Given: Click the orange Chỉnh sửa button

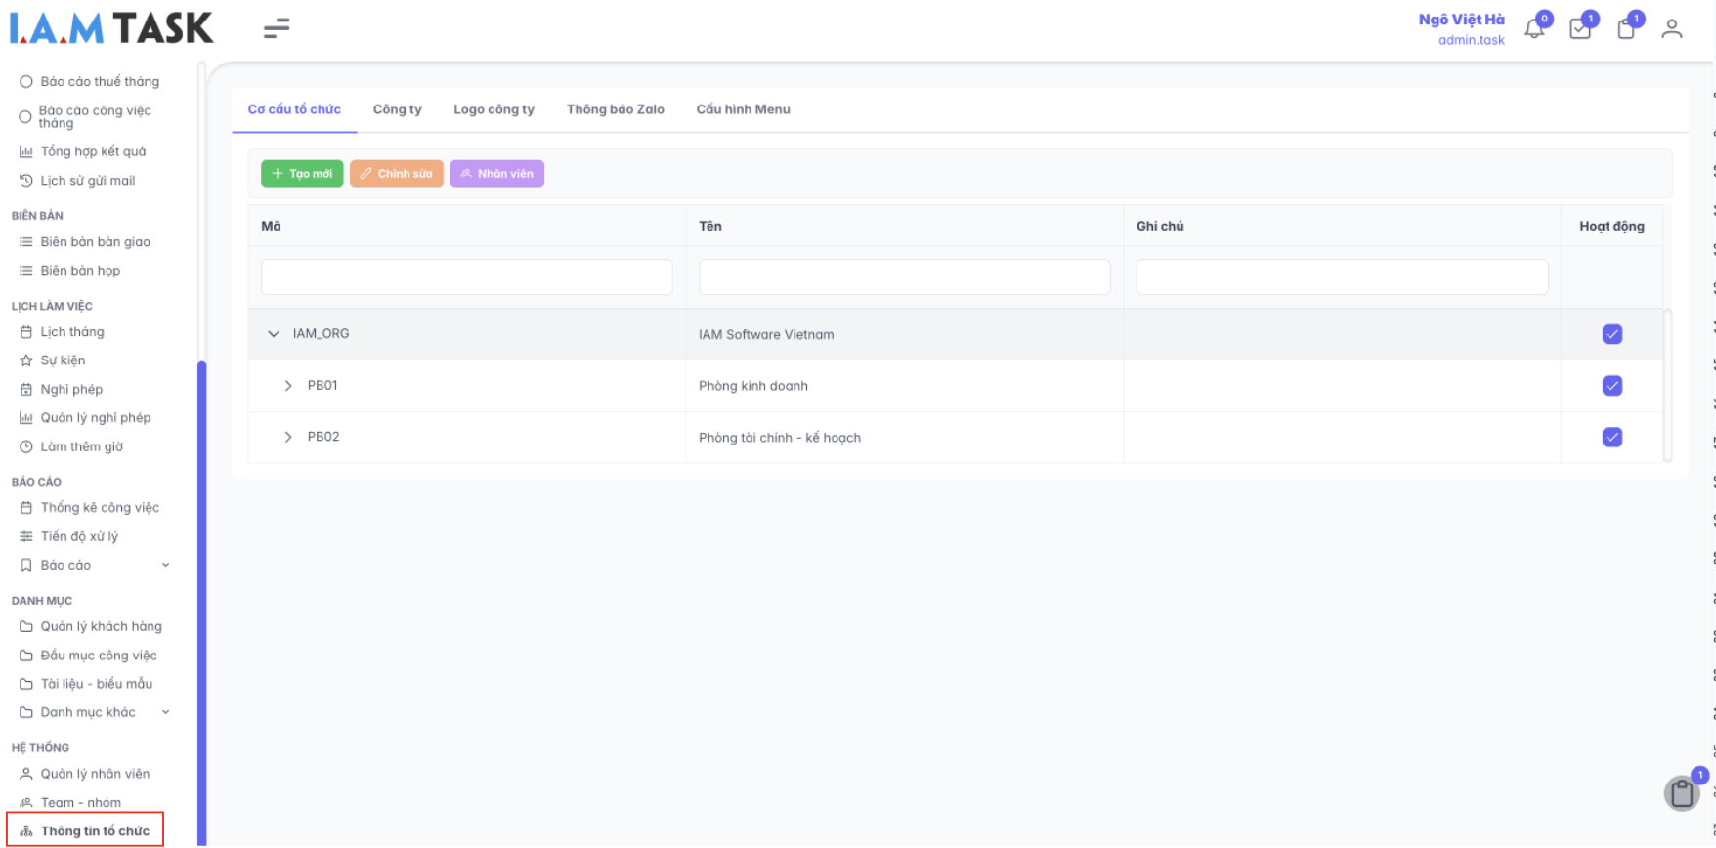Looking at the screenshot, I should tap(397, 174).
